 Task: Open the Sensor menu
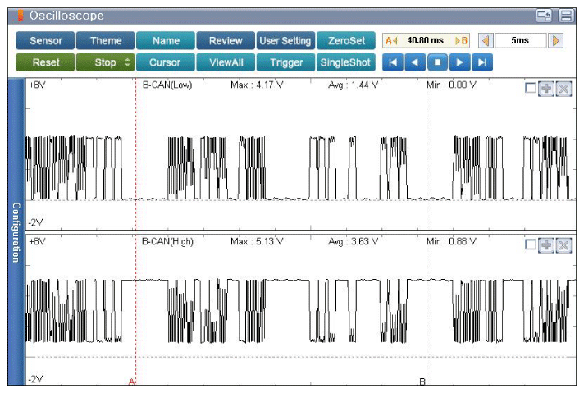(45, 41)
